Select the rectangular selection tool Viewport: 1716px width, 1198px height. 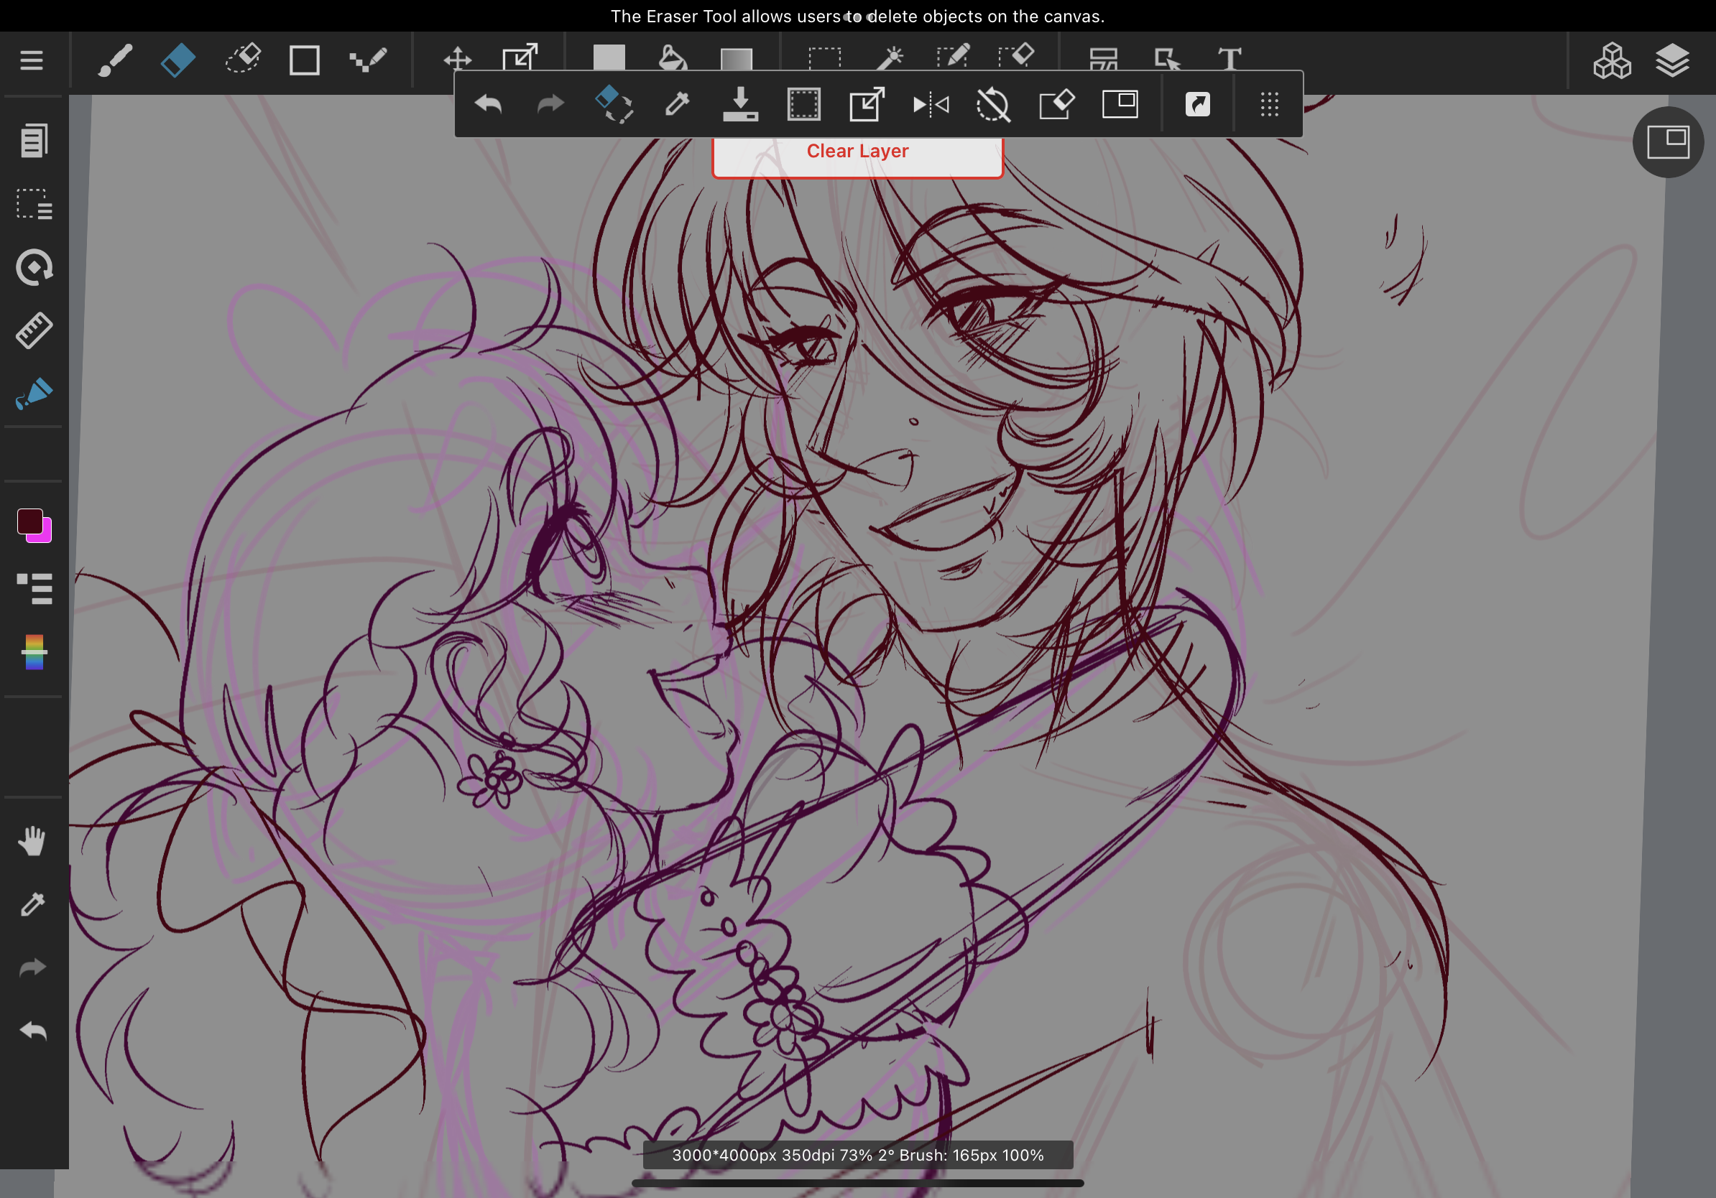(x=825, y=59)
